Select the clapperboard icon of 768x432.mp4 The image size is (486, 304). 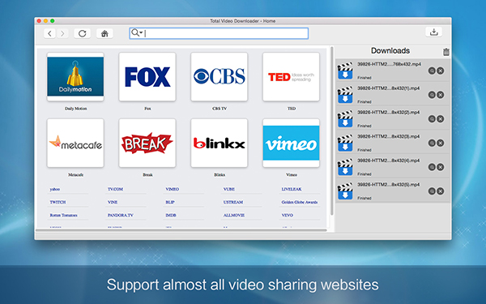[x=345, y=71]
